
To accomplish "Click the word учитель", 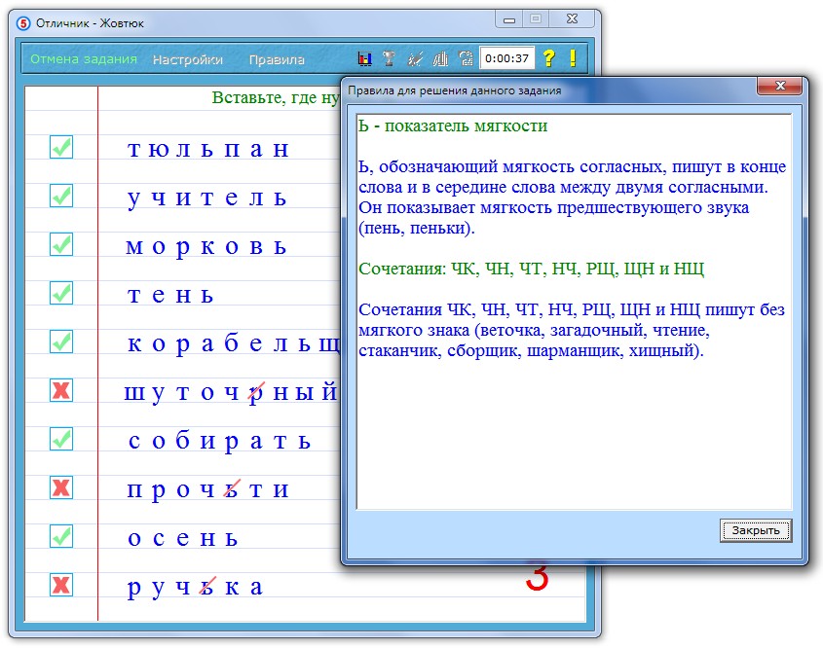I will 207,198.
